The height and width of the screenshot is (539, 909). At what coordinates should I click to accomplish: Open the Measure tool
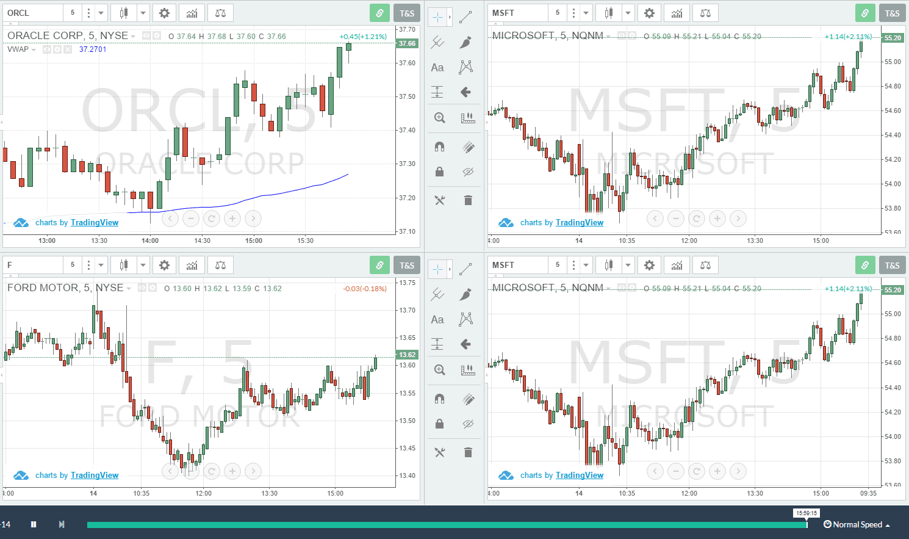click(x=468, y=117)
